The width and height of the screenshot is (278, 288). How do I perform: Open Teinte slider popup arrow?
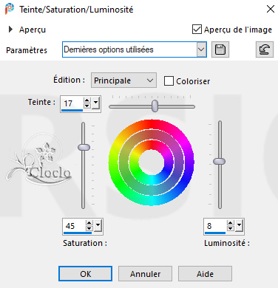coord(96,103)
